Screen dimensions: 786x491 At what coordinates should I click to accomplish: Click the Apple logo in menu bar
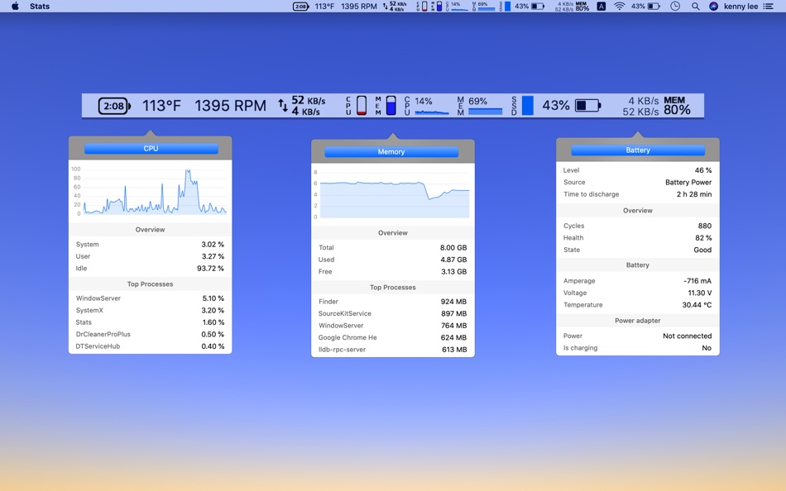(x=15, y=6)
